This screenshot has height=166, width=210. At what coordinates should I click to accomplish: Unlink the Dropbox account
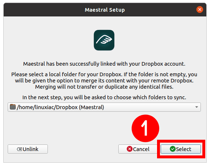[x=28, y=149]
